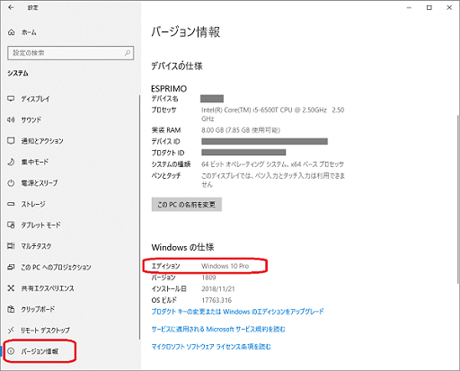This screenshot has width=460, height=371.
Task: Click the version value 1809
Action: (x=208, y=278)
